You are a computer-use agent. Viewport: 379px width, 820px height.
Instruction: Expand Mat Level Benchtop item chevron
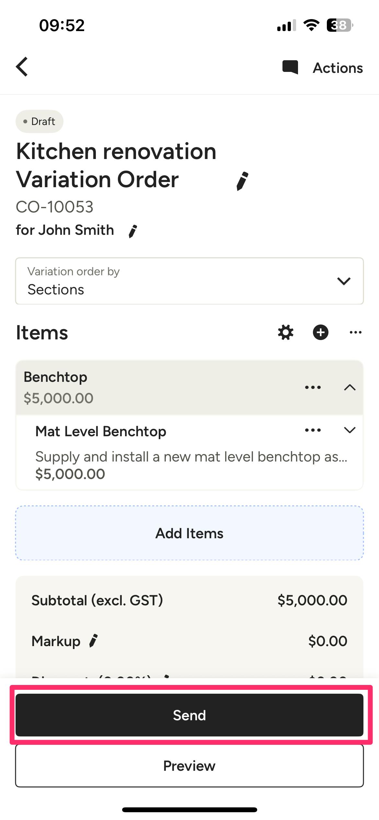click(350, 430)
